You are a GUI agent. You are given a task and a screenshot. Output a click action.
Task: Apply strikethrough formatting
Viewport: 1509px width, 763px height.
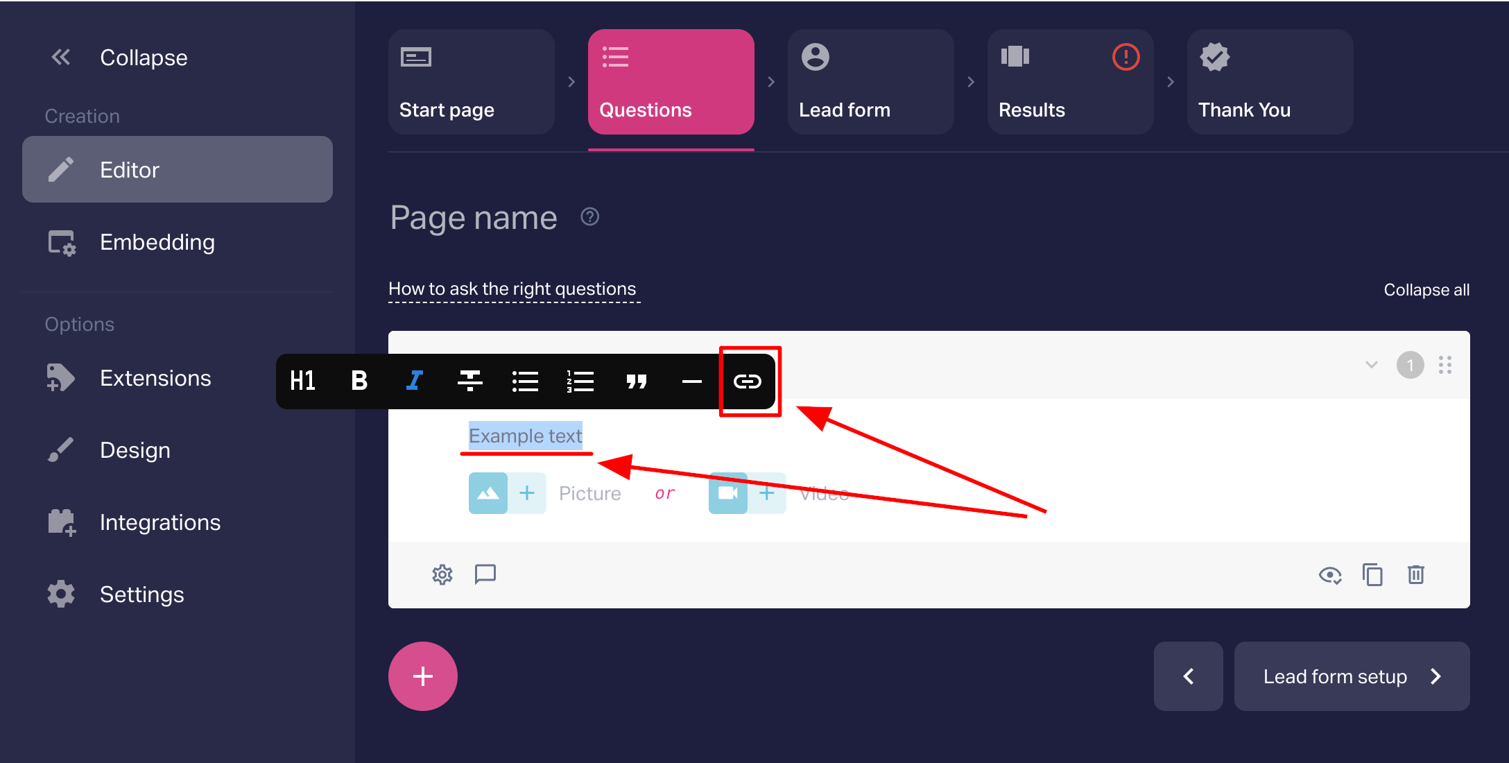point(469,381)
